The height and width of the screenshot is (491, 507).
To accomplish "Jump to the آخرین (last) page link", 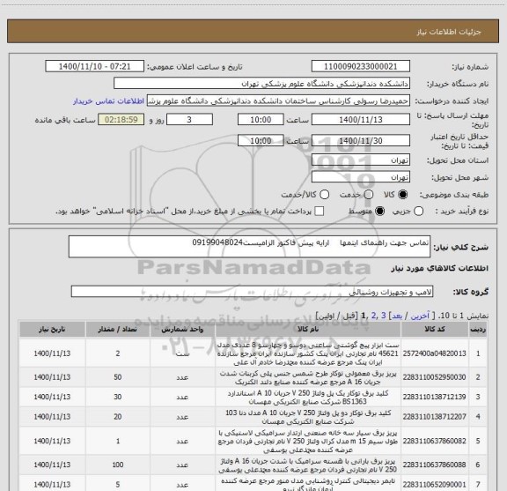I will (420, 316).
